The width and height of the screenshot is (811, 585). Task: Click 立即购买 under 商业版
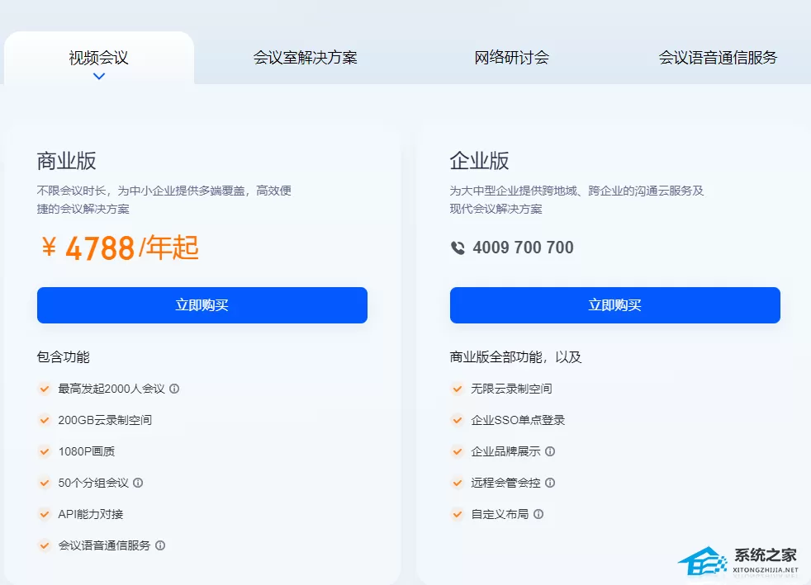(x=202, y=305)
